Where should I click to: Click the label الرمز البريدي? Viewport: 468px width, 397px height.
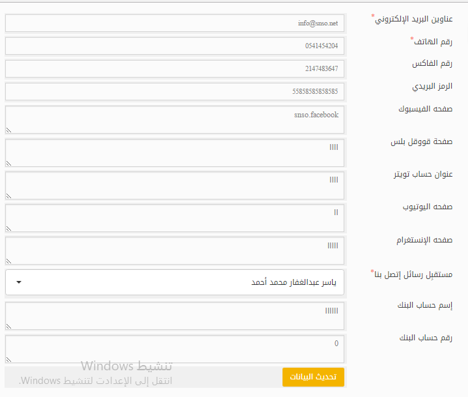pyautogui.click(x=432, y=87)
